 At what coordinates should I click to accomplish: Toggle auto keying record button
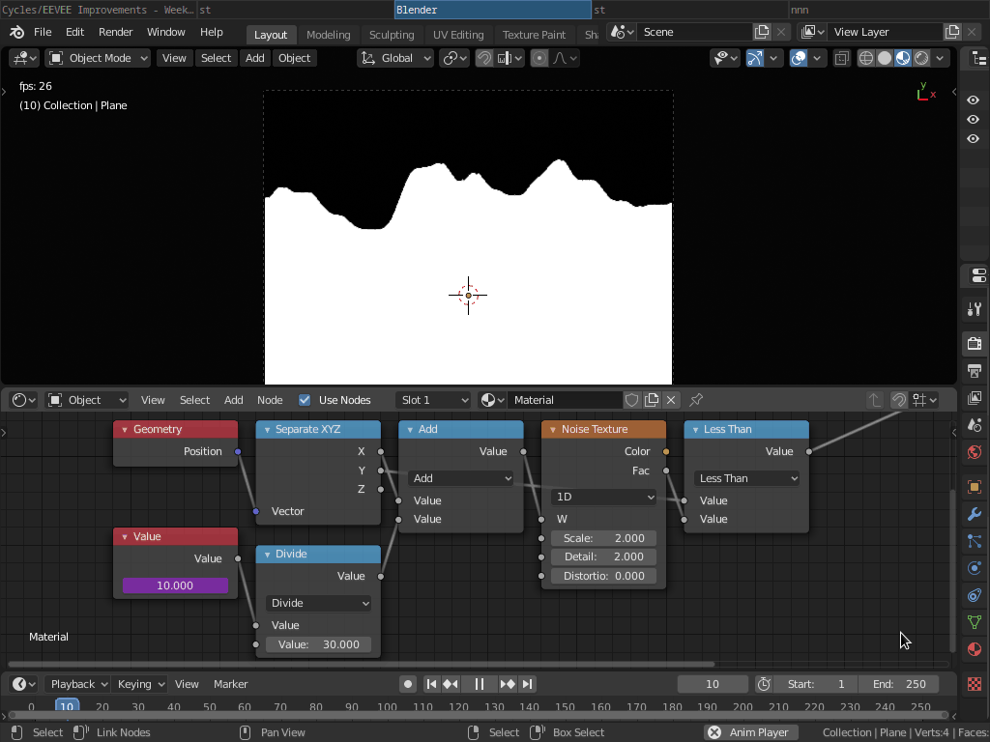pos(408,684)
